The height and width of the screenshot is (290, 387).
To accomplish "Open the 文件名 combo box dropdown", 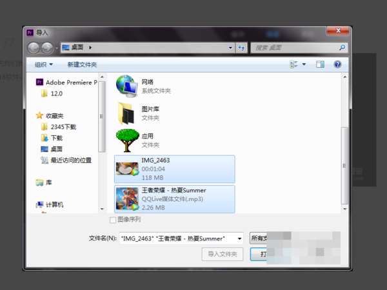I will pos(239,238).
